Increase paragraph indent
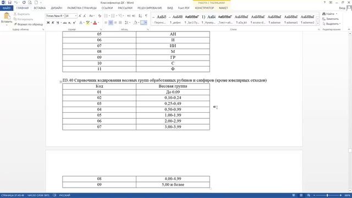Screen dimensions: 352x198 [x=134, y=16]
